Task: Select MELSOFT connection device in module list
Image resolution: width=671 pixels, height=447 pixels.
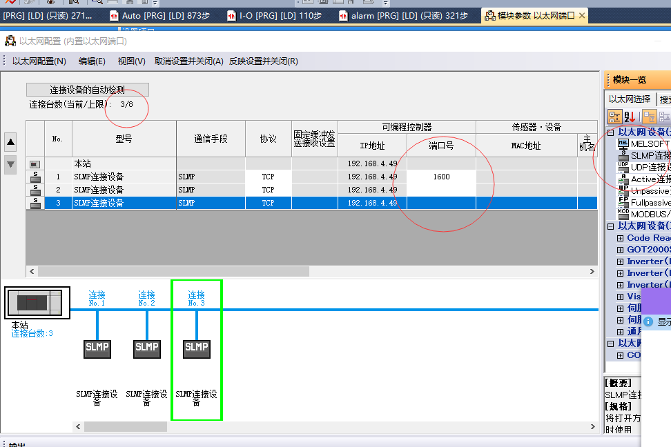Action: pyautogui.click(x=623, y=144)
